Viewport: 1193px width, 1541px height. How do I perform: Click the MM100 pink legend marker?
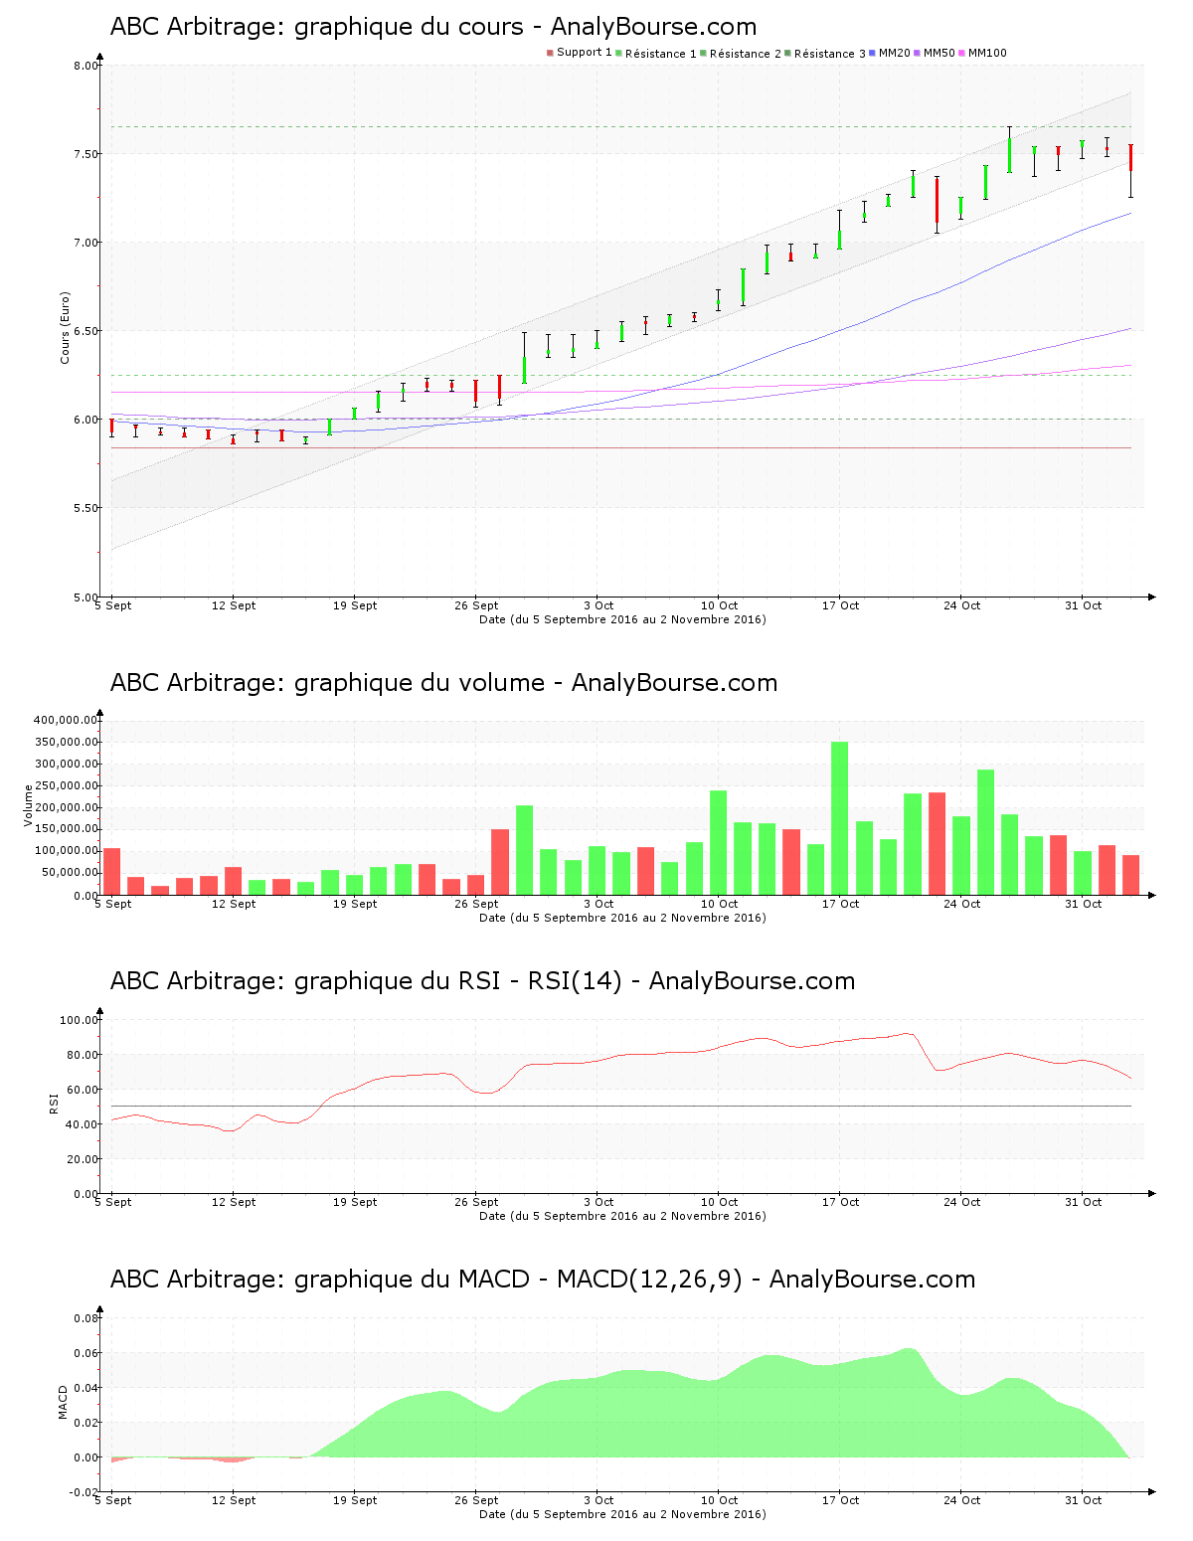pos(961,53)
